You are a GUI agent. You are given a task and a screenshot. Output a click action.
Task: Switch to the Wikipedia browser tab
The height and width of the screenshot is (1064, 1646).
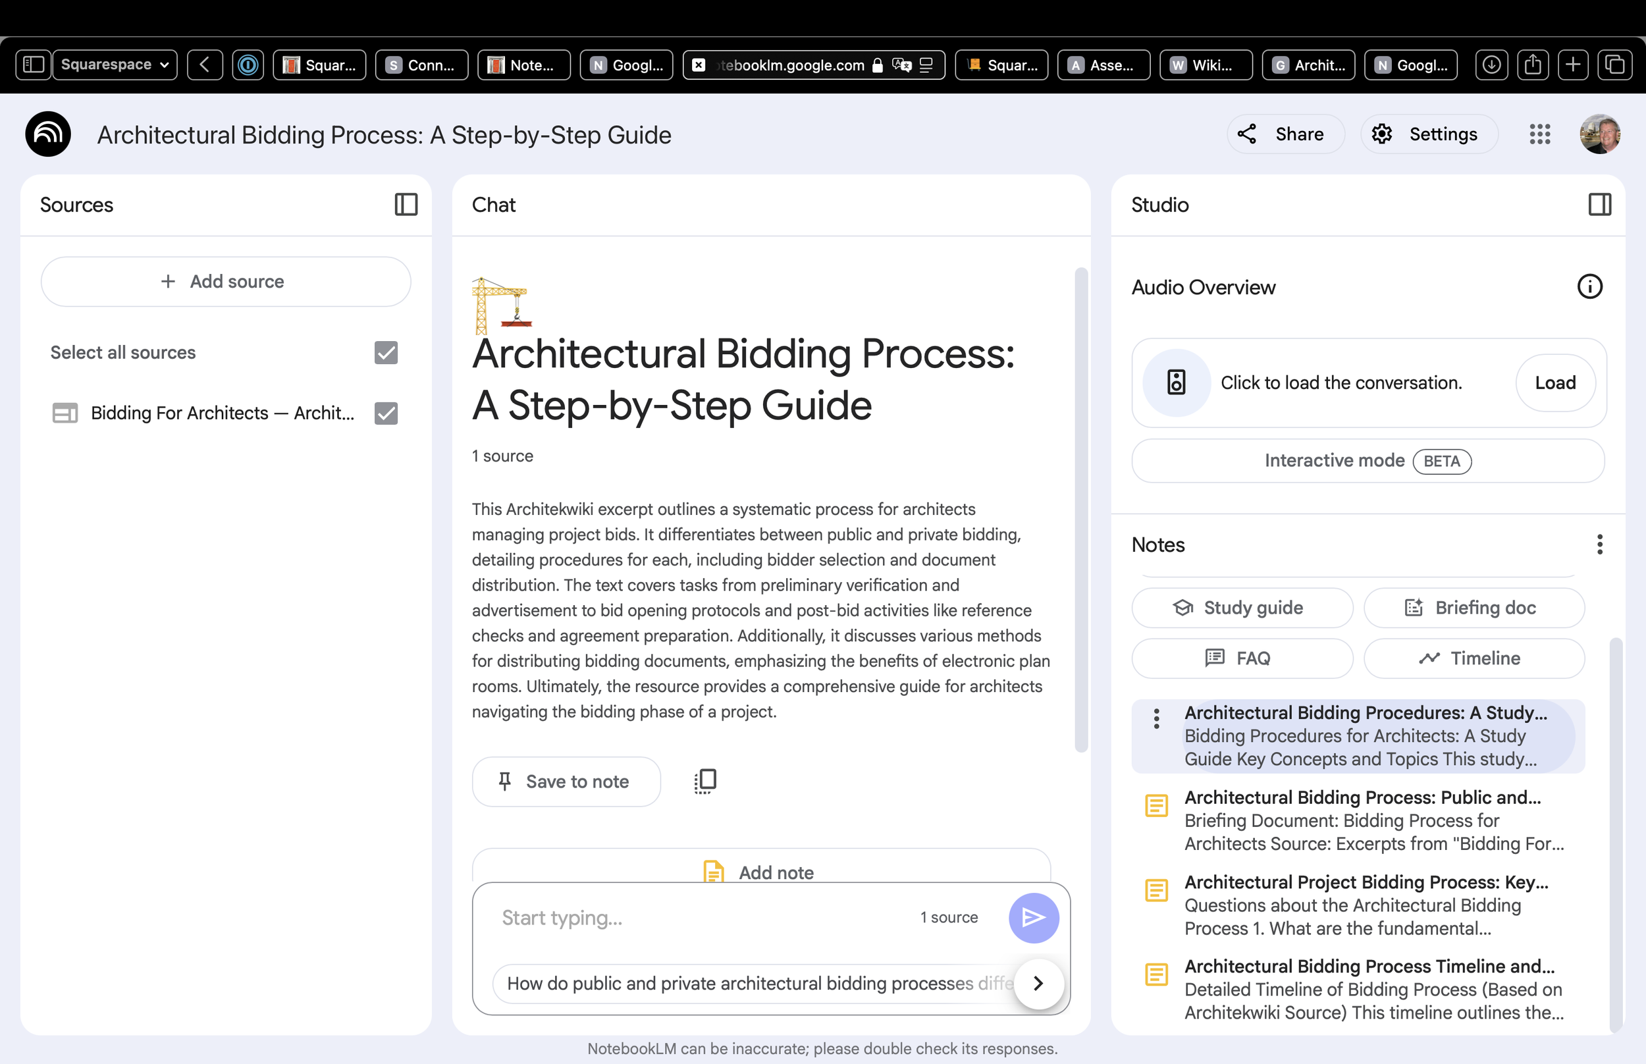[1205, 65]
